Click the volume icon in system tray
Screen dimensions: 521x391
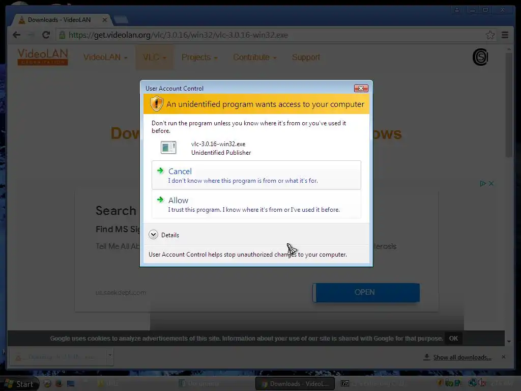[481, 383]
